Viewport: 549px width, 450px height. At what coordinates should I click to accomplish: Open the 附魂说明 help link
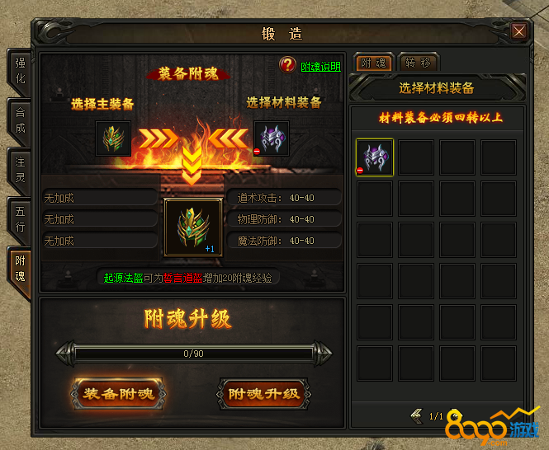(320, 67)
